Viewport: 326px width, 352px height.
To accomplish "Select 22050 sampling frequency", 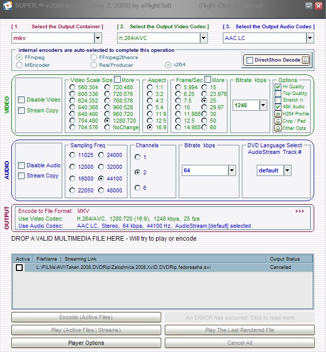I will pyautogui.click(x=72, y=190).
